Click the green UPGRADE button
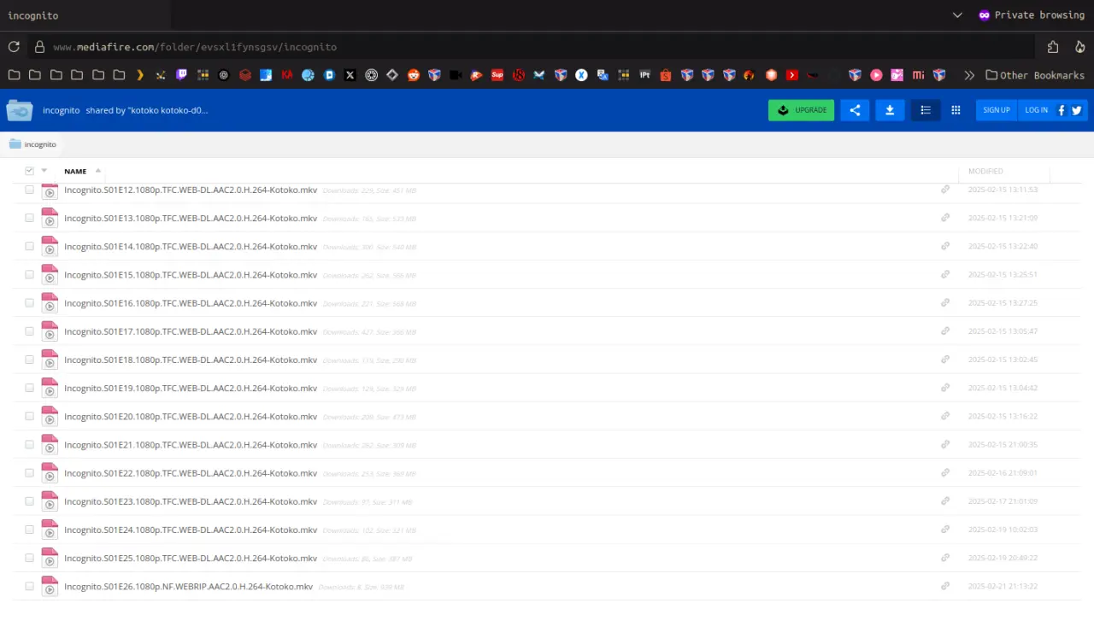 [801, 110]
